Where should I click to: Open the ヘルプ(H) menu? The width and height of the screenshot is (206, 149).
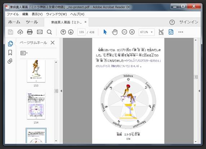[77, 14]
